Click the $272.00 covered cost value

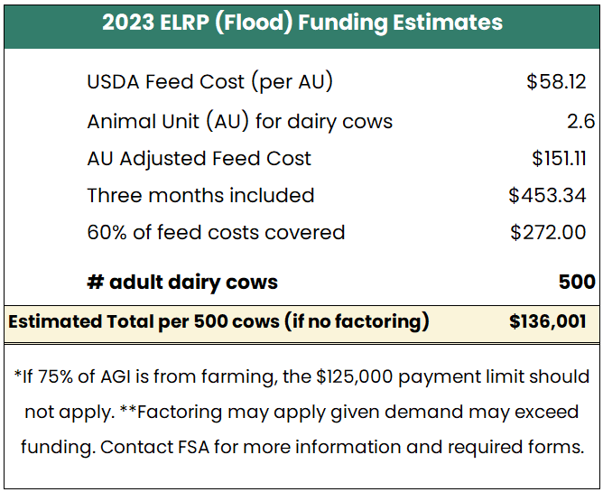point(548,232)
